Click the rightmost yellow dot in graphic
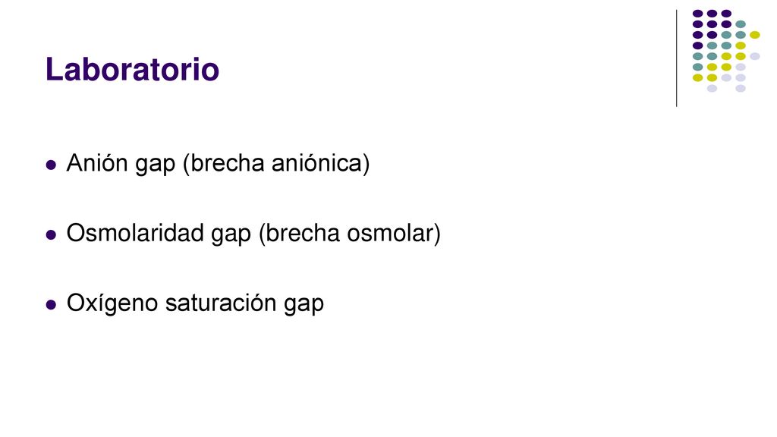 point(755,35)
